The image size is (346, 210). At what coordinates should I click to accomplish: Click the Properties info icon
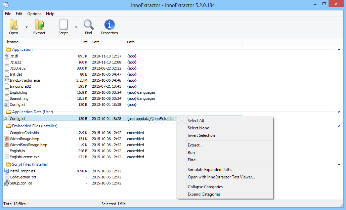point(110,25)
